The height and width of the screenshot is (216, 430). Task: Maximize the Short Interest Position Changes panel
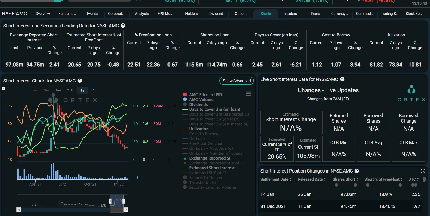[422, 171]
